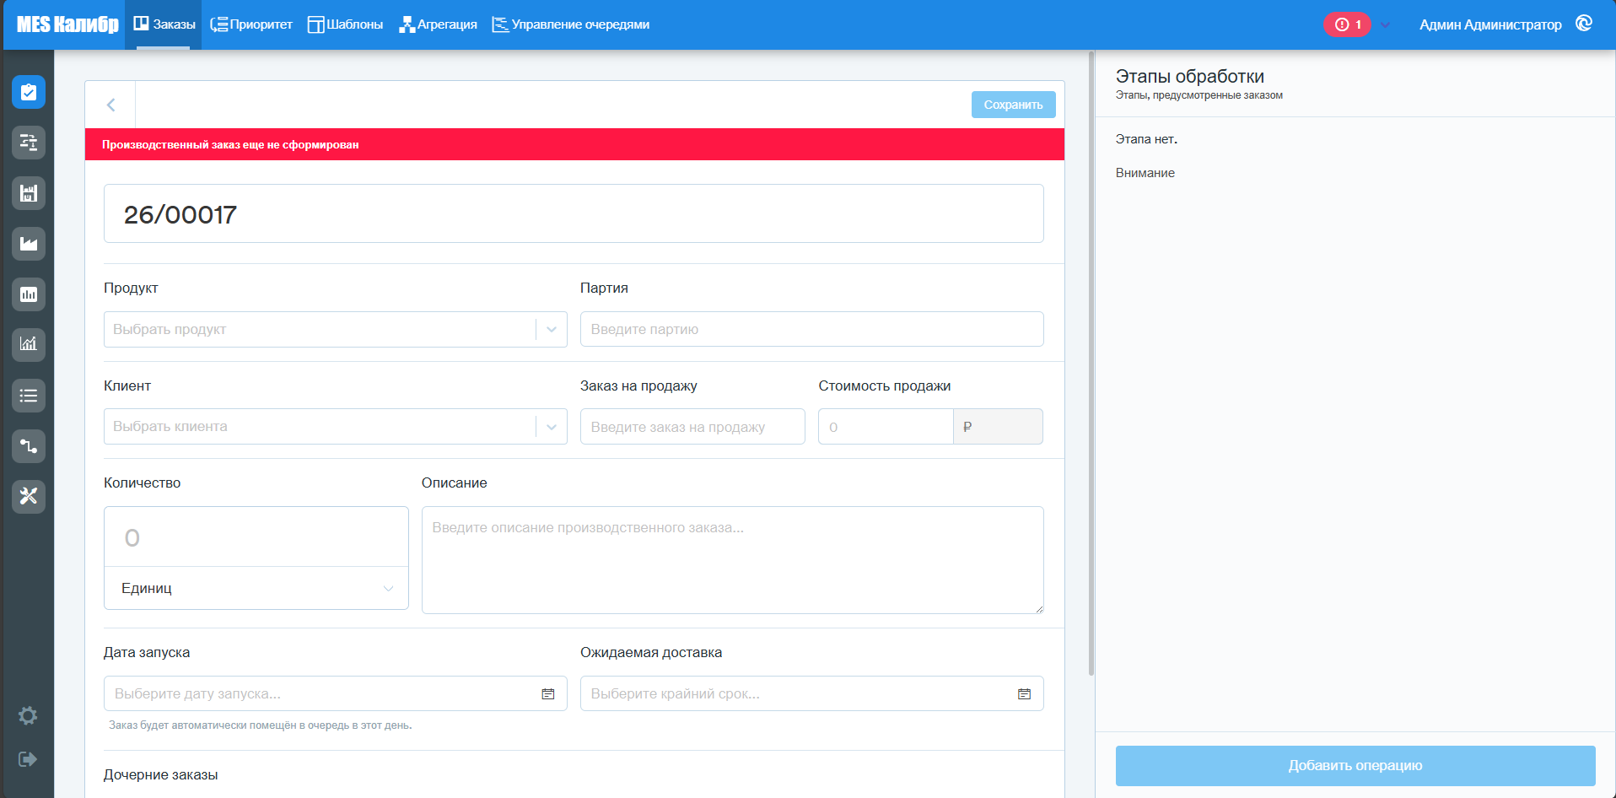
Task: Open the factory production sidebar icon
Action: pos(29,244)
